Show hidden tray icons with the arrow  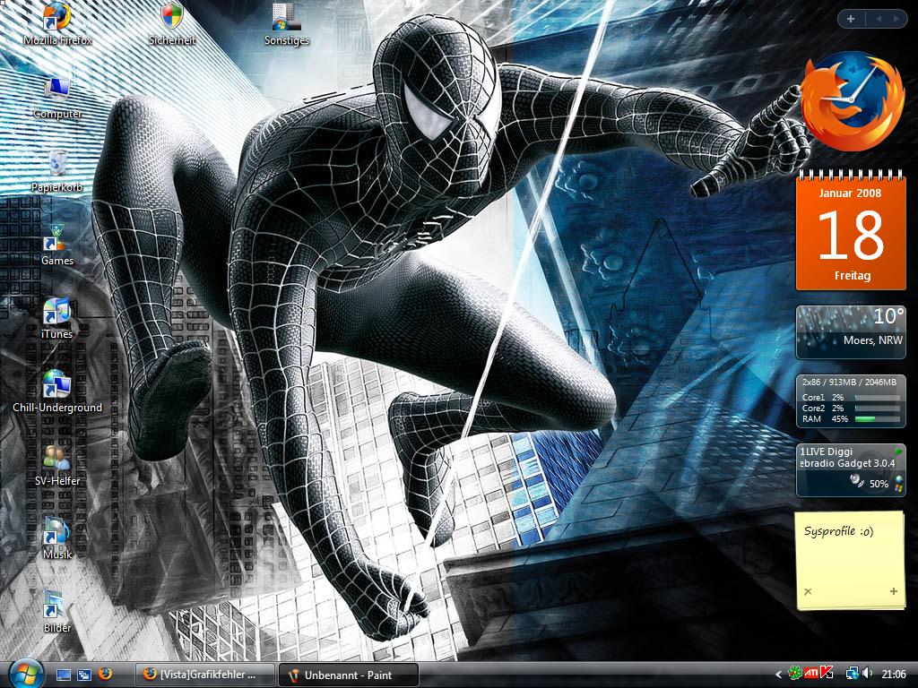[778, 675]
